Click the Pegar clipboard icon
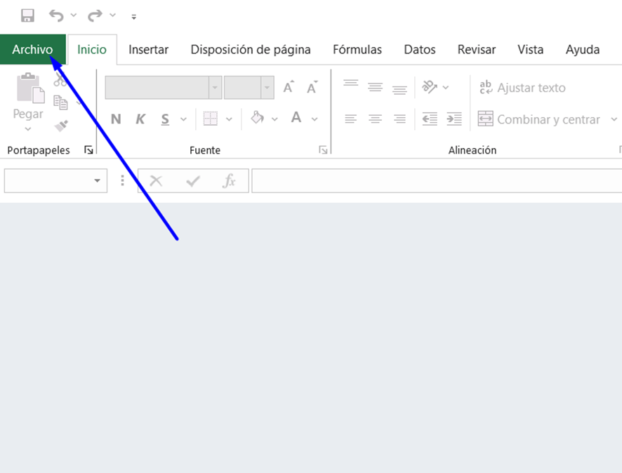This screenshot has width=622, height=473. [30, 88]
